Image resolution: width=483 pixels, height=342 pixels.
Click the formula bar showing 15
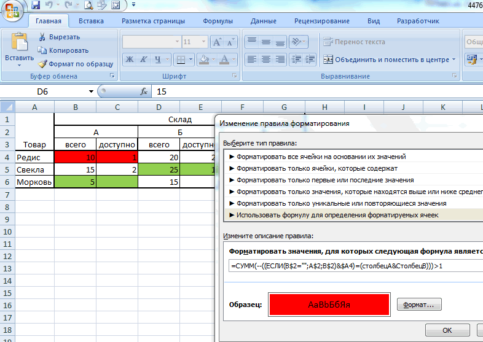tap(317, 91)
